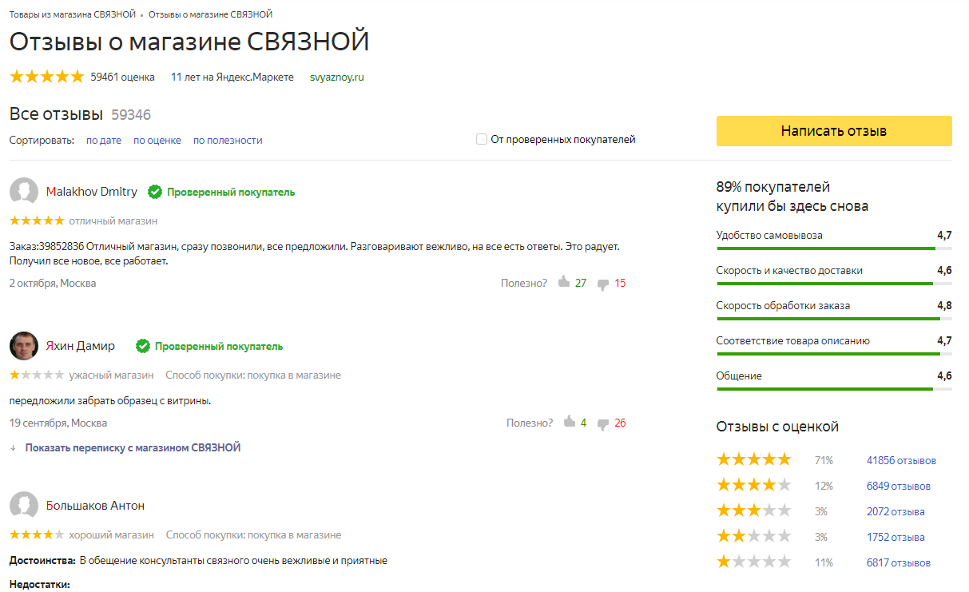Click '89% покупателей купили бы здесь снова'
Viewport: 969px width, 592px height.
792,197
